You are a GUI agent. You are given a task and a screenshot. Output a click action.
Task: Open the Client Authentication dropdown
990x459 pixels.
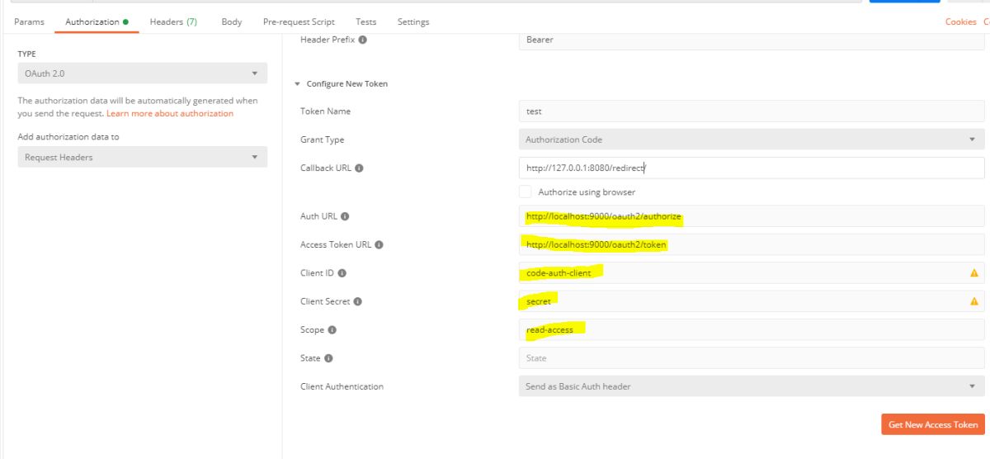point(752,386)
